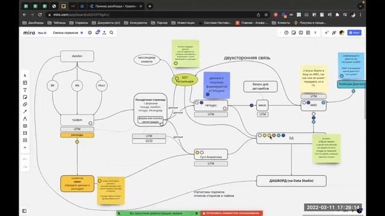This screenshot has height=216, width=385.
Task: Select the GCID label box
Action: click(x=149, y=141)
